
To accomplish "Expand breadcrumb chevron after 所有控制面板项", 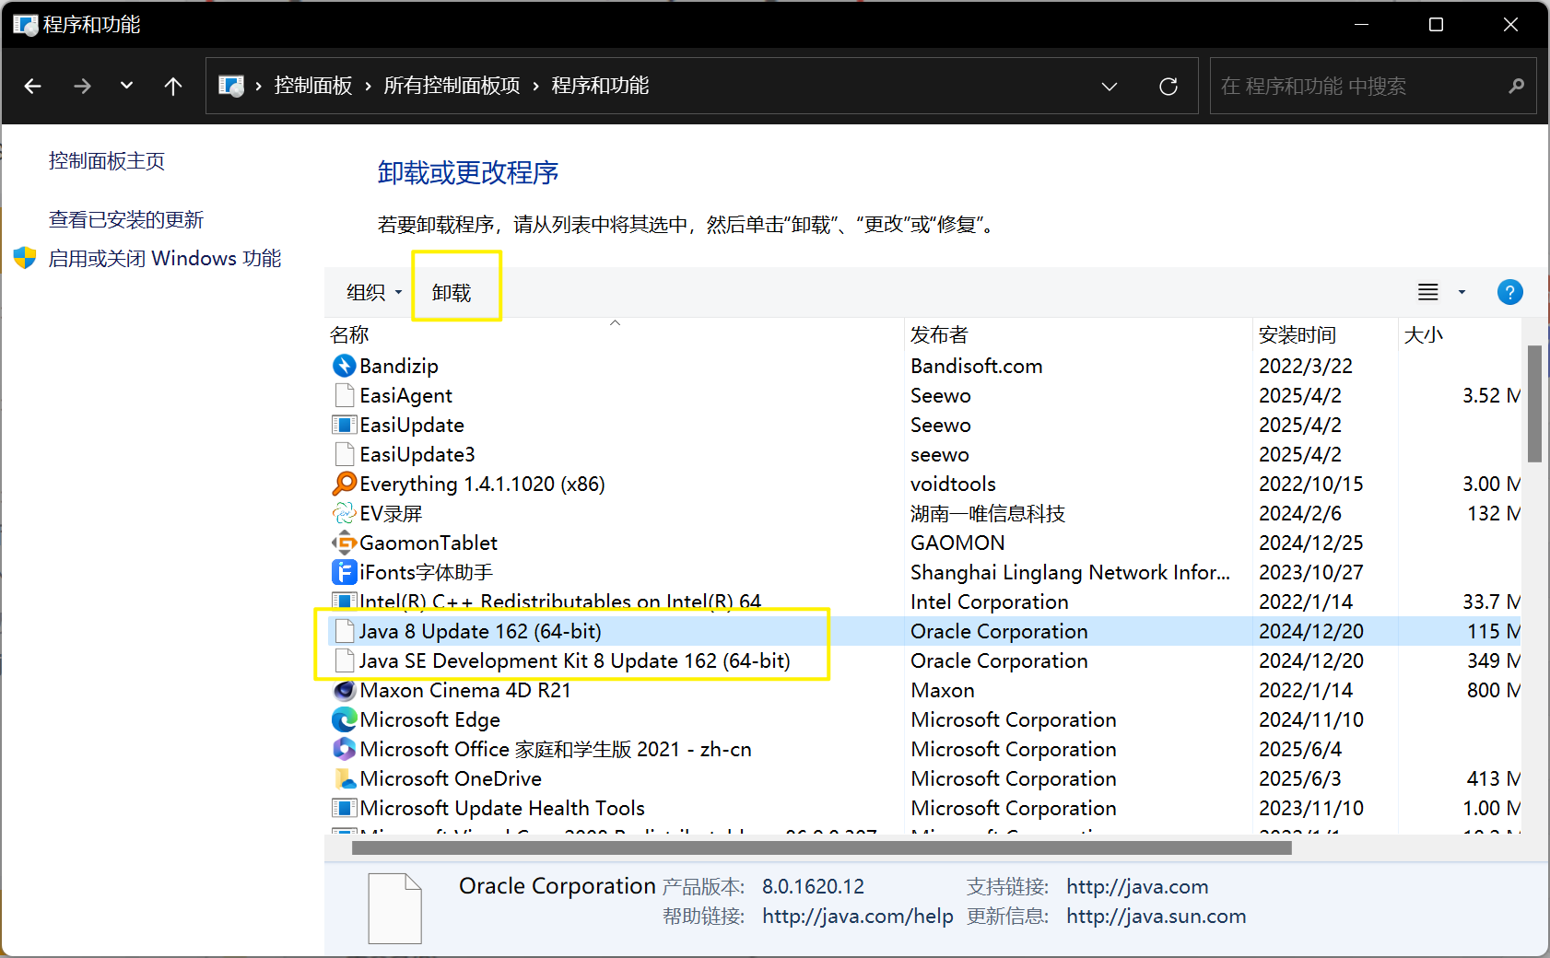I will click(x=535, y=86).
